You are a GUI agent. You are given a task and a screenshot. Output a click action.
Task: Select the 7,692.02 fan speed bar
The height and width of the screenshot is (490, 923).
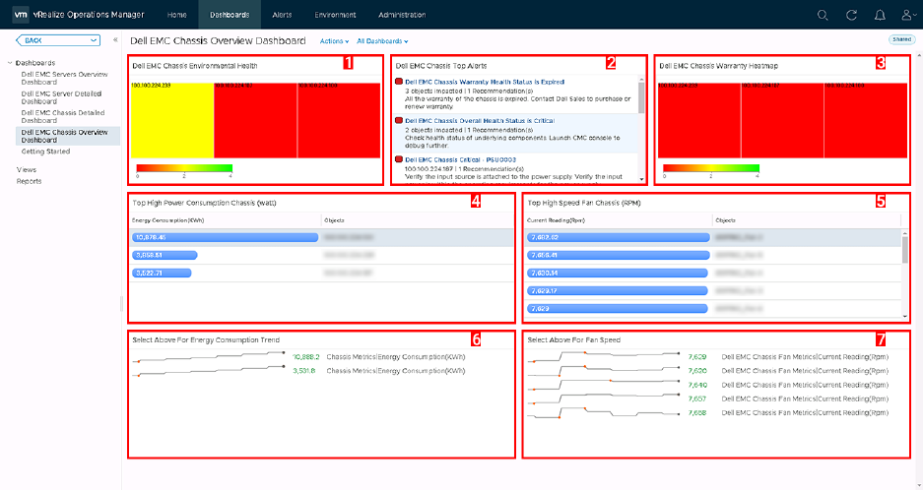tap(618, 237)
